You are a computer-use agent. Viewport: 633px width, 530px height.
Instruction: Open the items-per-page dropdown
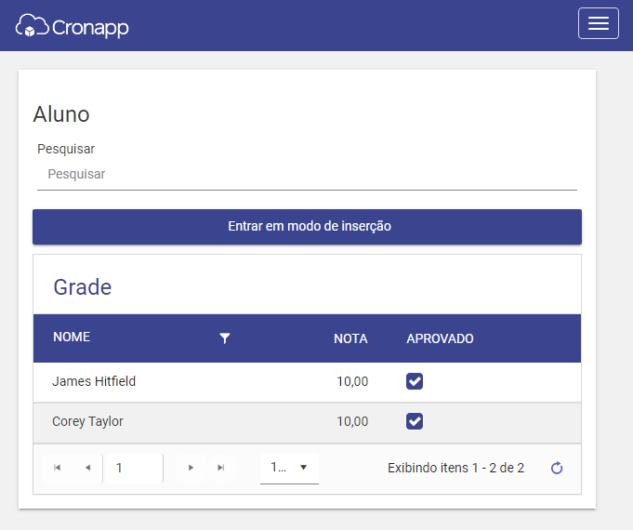click(289, 468)
